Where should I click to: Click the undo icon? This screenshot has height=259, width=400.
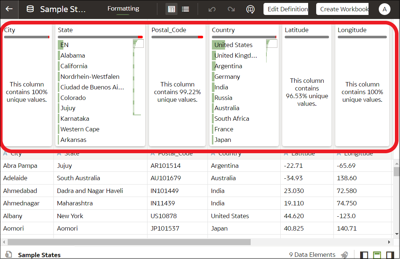tap(212, 9)
